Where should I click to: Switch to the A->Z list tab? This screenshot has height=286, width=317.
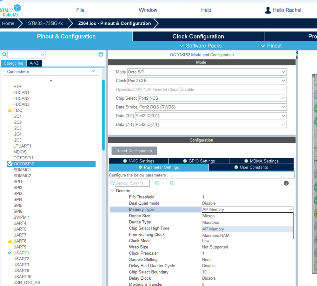pyautogui.click(x=34, y=63)
